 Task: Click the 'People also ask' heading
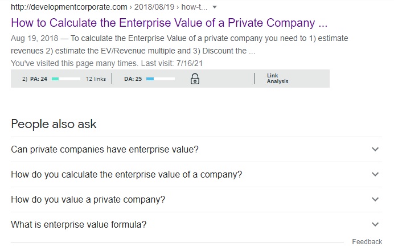(x=54, y=124)
